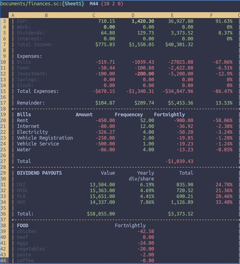The height and width of the screenshot is (264, 240).
Task: Click vegetables value -20.00
Action: point(146,249)
